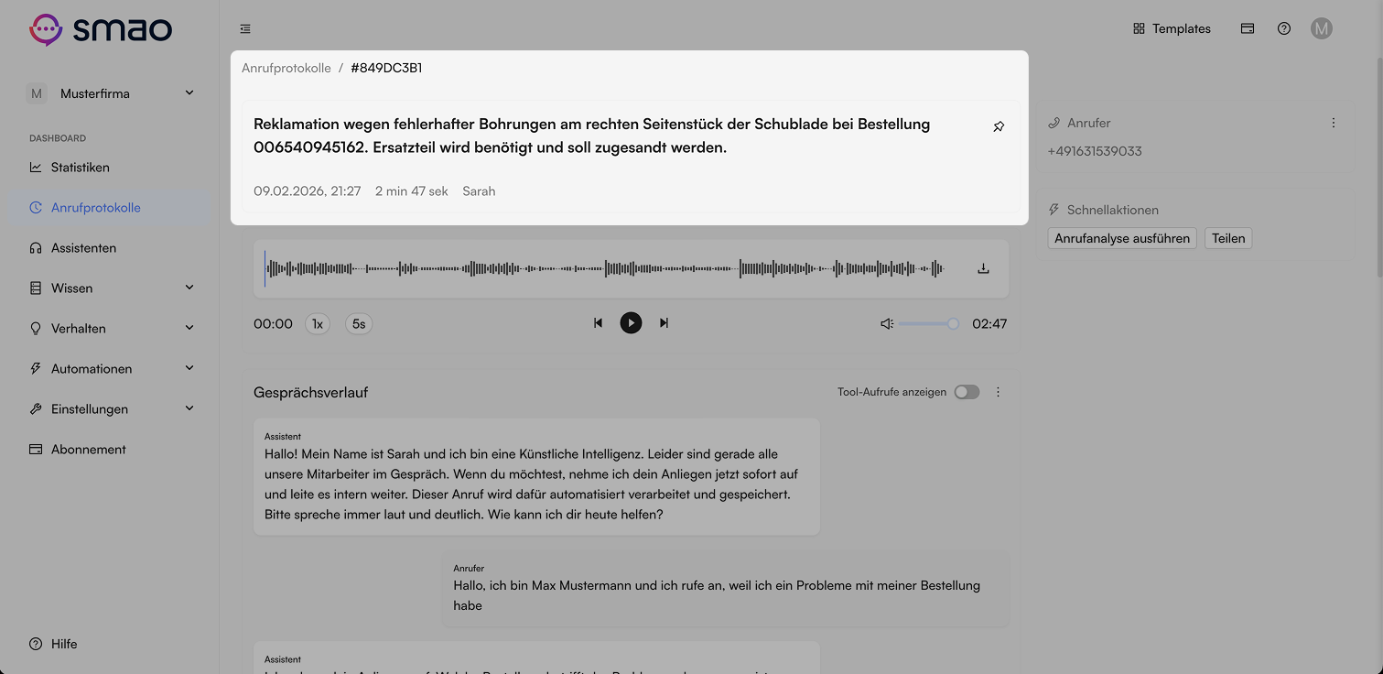Click the Assistenten headset icon
The height and width of the screenshot is (674, 1383).
(36, 248)
